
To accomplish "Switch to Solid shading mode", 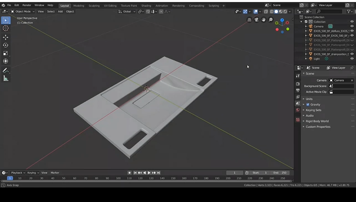I will [276, 12].
